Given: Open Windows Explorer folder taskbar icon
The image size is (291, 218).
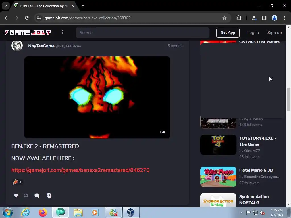Looking at the screenshot, I should click(x=78, y=212).
